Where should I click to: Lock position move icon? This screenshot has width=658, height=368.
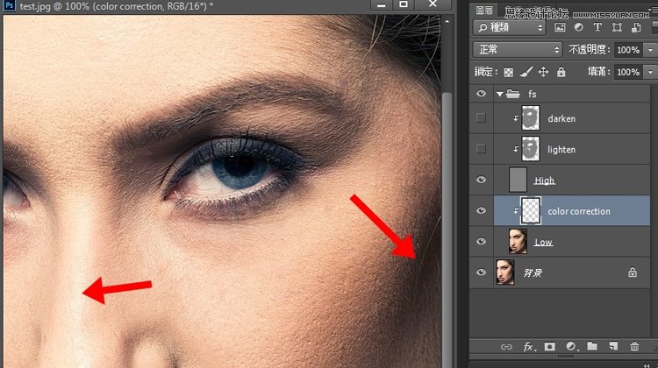pos(543,72)
